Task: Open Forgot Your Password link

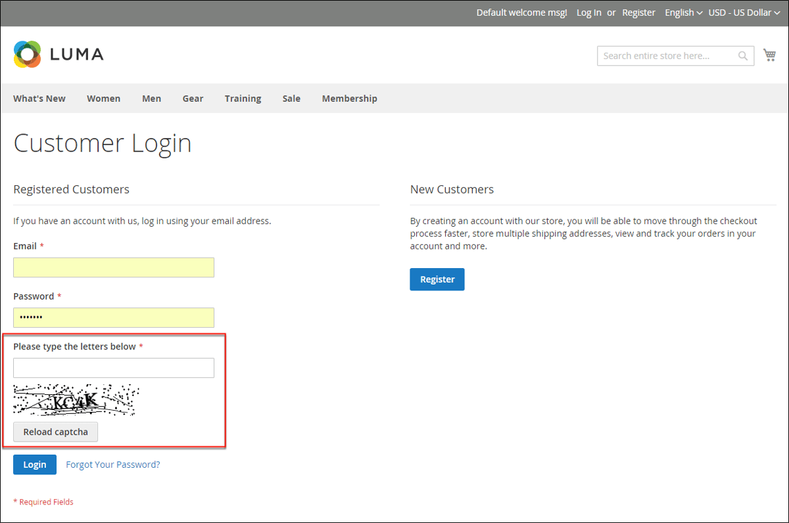Action: click(112, 465)
